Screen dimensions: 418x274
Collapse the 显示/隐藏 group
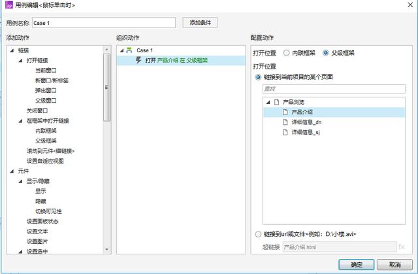[20, 181]
